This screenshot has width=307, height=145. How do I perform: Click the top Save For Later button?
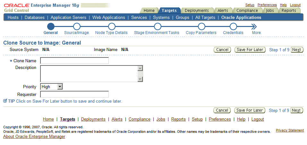(250, 50)
